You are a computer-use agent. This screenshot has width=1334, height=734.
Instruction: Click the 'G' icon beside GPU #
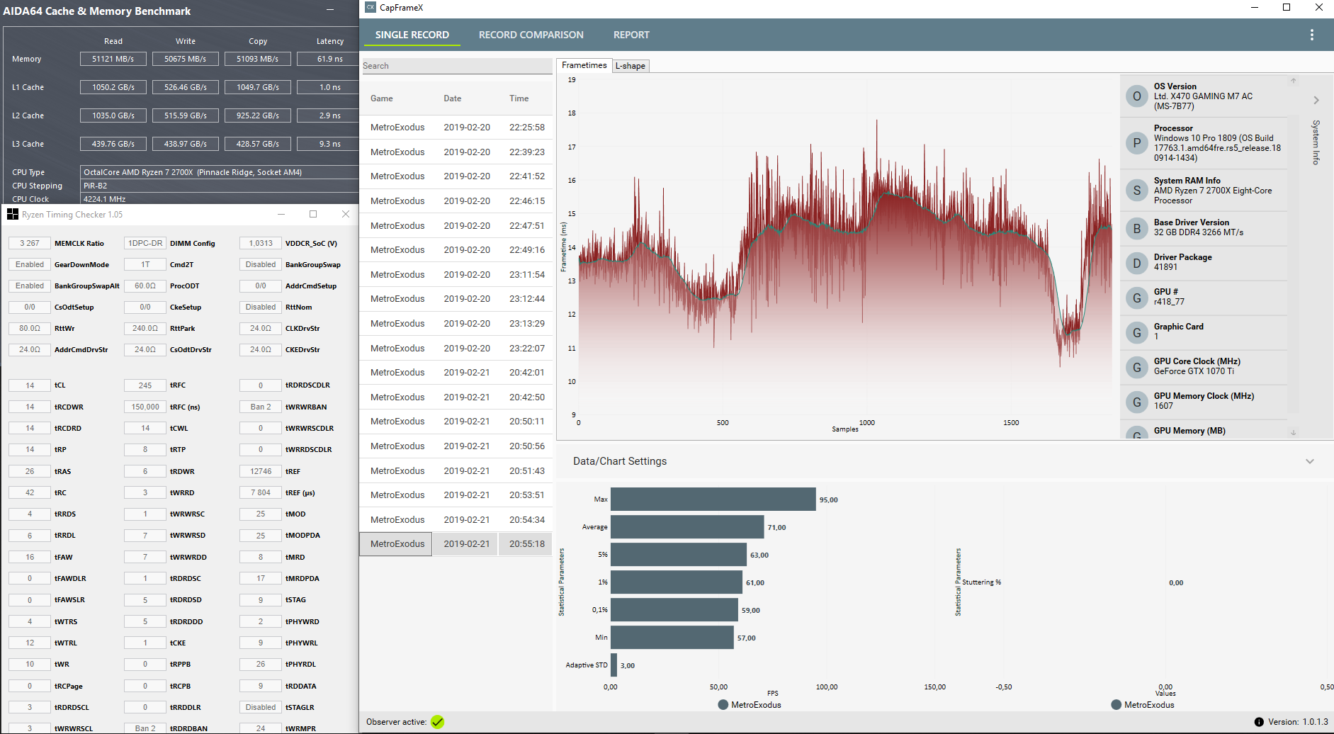[x=1136, y=298]
